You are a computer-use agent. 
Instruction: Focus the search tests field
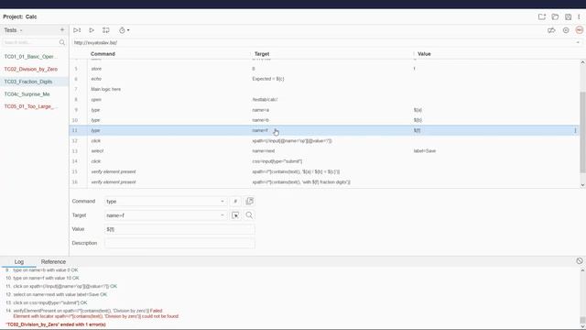pos(30,42)
